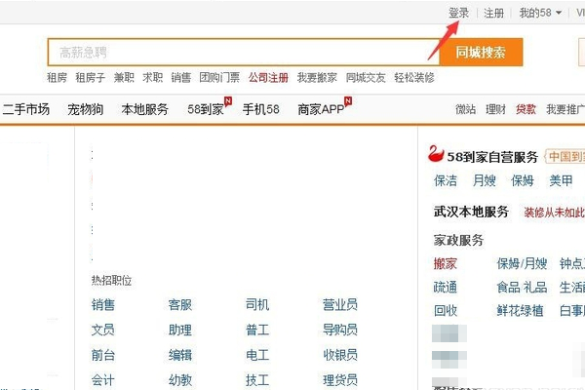Open the 商家APP nav tab
The height and width of the screenshot is (390, 585).
tap(321, 109)
